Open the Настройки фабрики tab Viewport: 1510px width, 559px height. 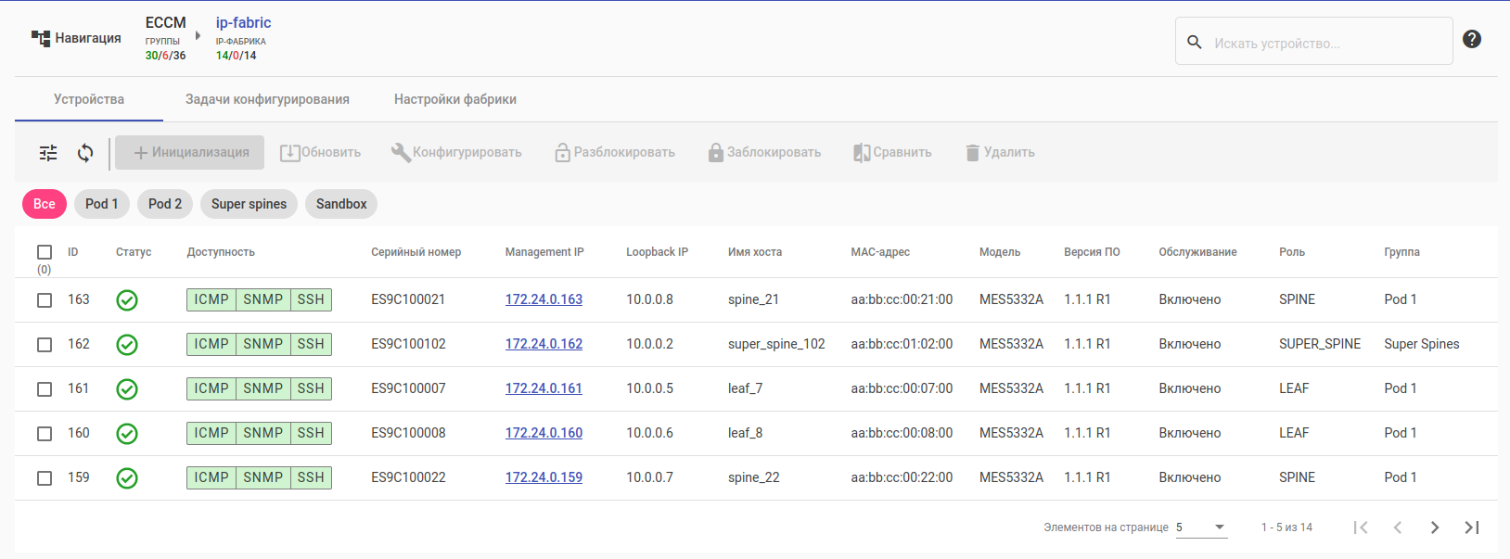pos(455,99)
